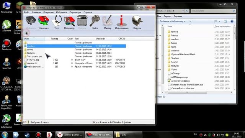The width and height of the screenshot is (245, 138).
Task: Click the volume speaker tray icon
Action: pyautogui.click(x=218, y=135)
